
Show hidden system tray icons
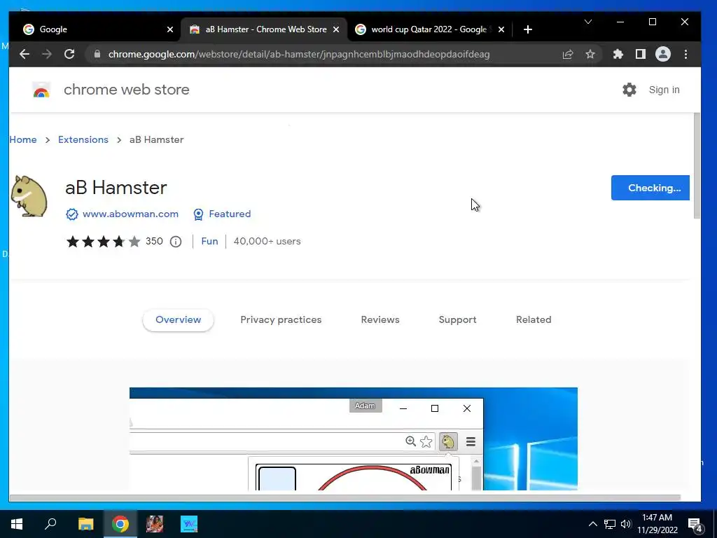(x=592, y=524)
